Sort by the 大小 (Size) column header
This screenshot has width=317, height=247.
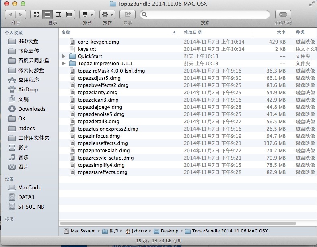coord(272,32)
